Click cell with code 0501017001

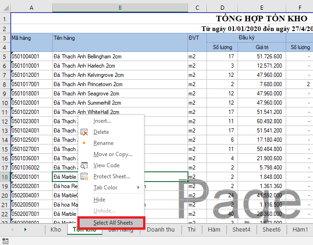pos(31,84)
